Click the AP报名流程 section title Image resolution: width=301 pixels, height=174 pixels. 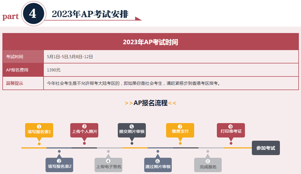coord(151,103)
